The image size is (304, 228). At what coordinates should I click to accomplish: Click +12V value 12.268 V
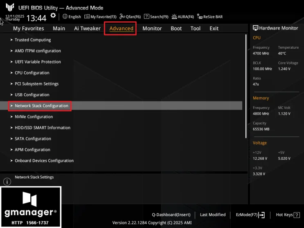click(260, 158)
